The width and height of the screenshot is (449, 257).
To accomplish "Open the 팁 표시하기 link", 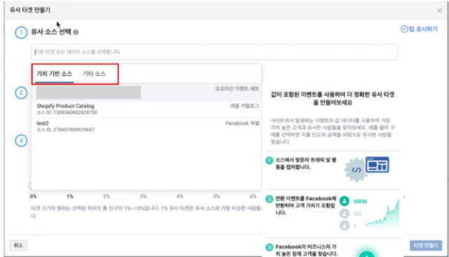I will 420,29.
